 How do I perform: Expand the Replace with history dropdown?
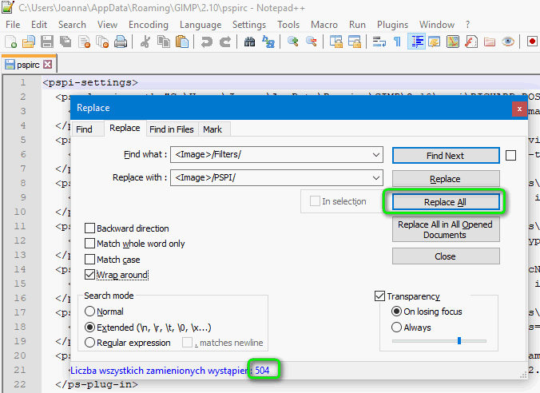(376, 177)
